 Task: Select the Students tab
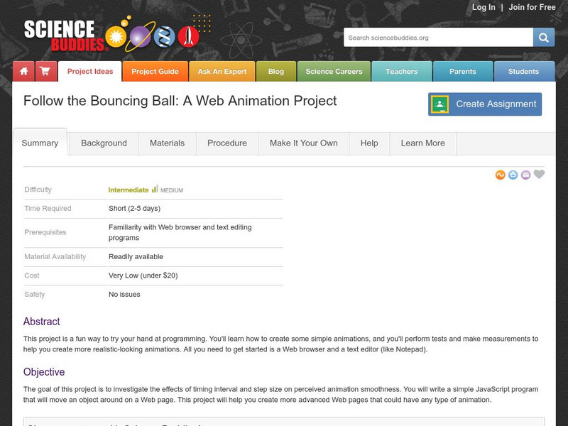(x=524, y=72)
